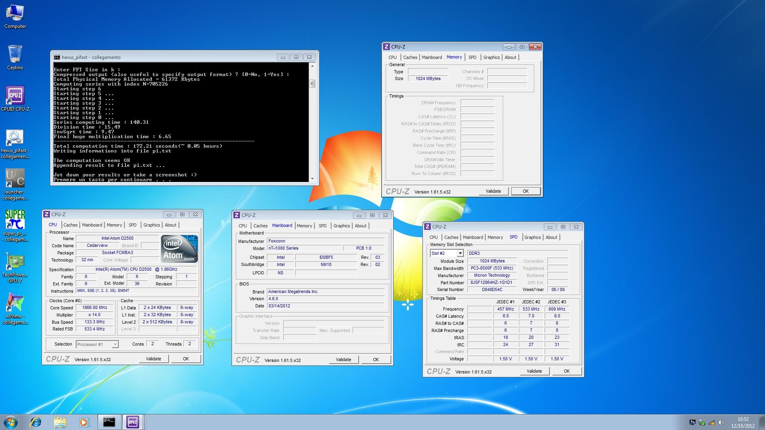
Task: Click OK in the SPD window
Action: tap(567, 371)
